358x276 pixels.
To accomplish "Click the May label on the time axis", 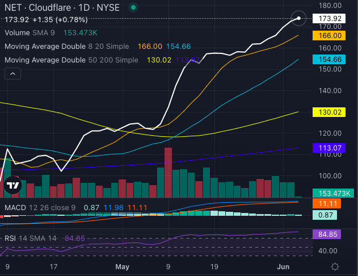I will 123,267.
